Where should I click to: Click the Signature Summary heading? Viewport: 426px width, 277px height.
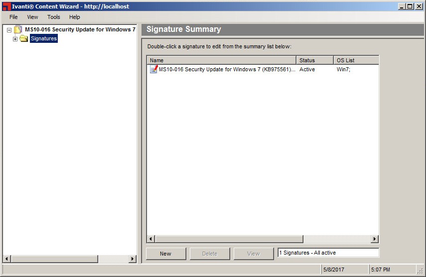point(184,29)
